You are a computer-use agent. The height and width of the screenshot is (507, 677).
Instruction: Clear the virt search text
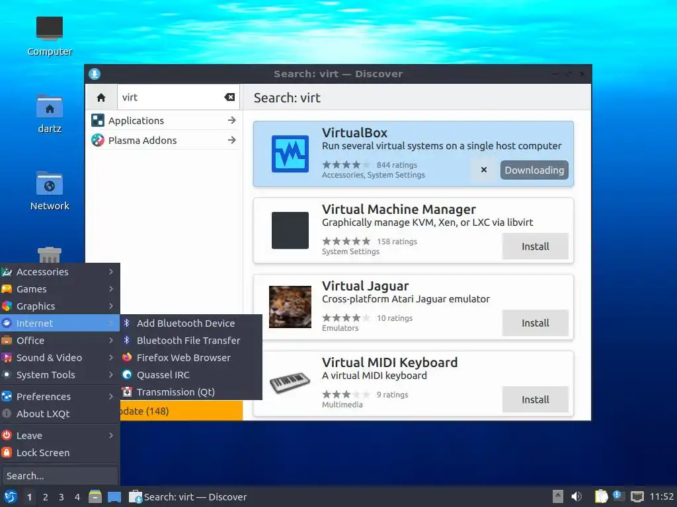(x=229, y=98)
